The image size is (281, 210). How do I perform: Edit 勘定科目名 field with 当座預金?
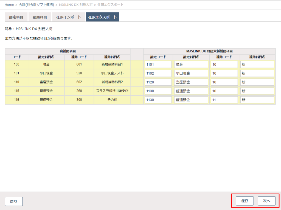(x=191, y=82)
